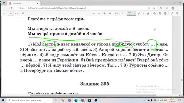Open Task View from the taskbar

(56, 100)
